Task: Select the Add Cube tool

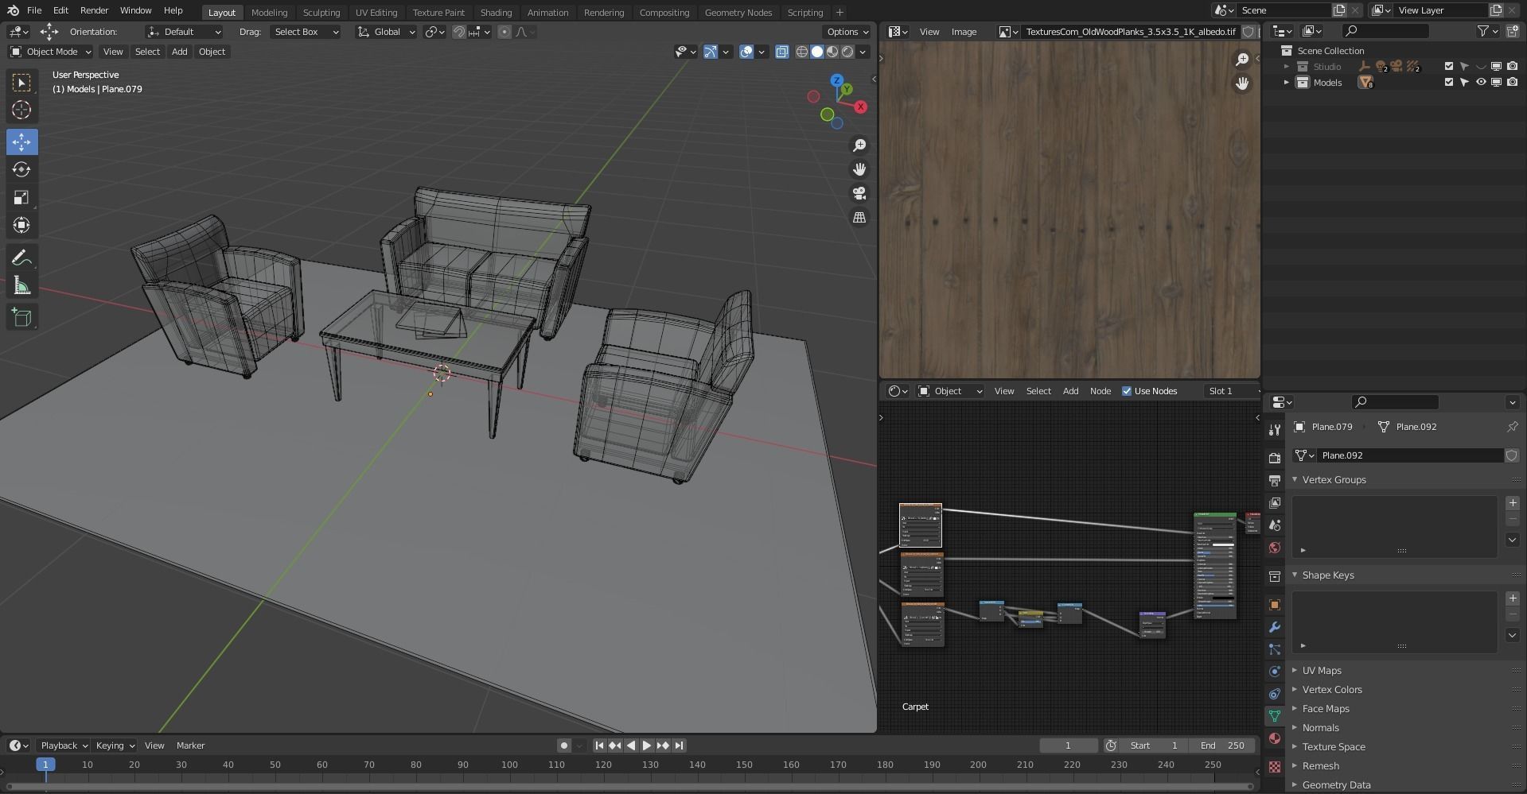Action: [21, 318]
